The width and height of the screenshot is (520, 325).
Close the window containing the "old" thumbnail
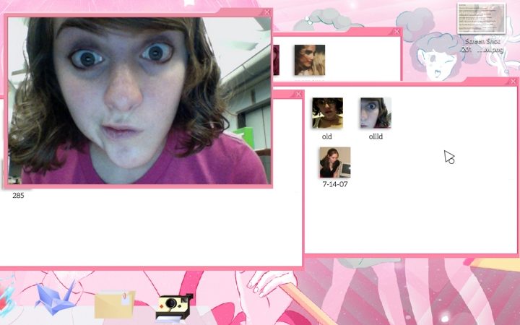click(x=513, y=82)
